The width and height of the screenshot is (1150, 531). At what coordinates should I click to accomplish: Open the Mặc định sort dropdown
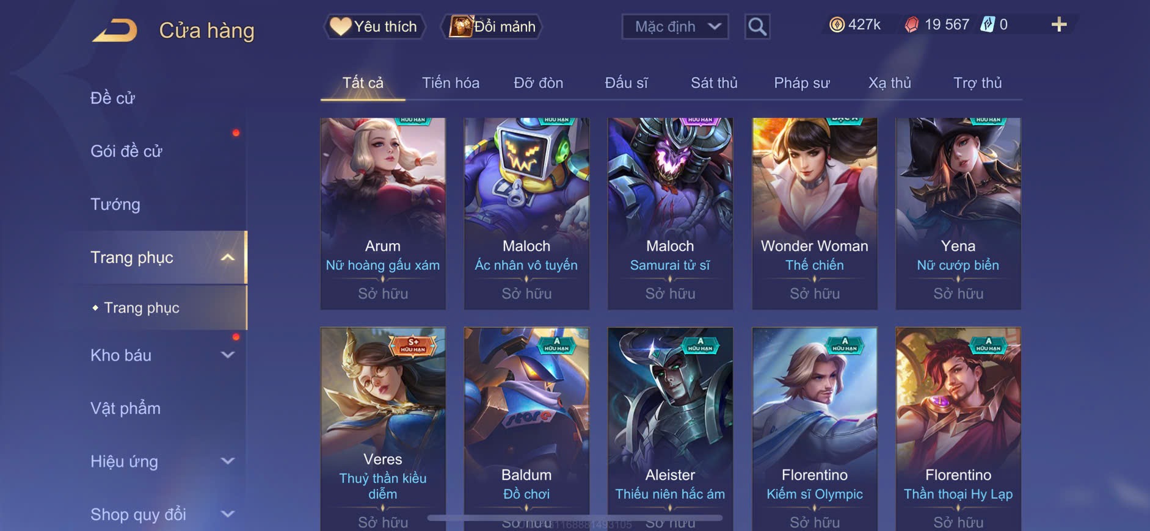click(675, 27)
